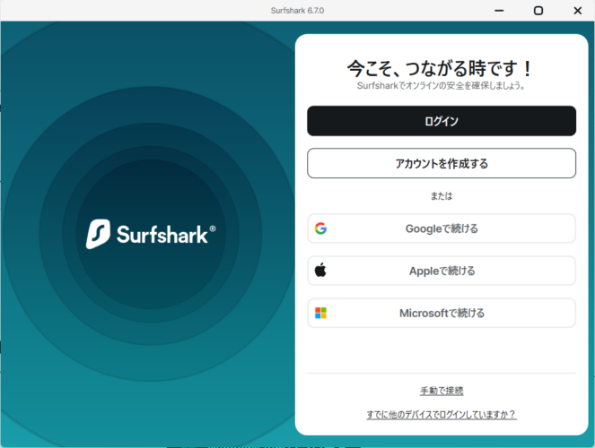Continue with Microsoft button

tap(442, 314)
